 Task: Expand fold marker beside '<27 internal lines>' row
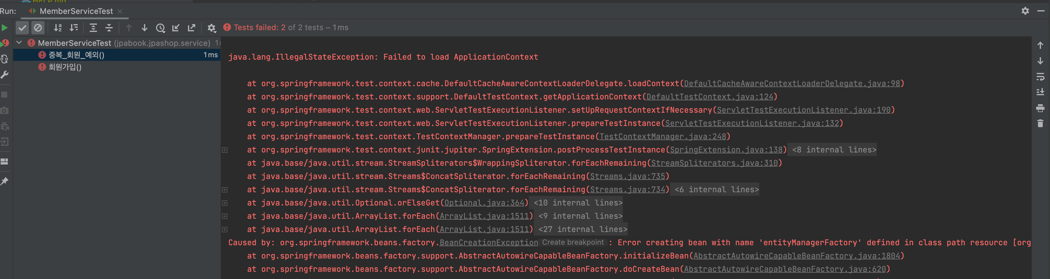pyautogui.click(x=225, y=230)
